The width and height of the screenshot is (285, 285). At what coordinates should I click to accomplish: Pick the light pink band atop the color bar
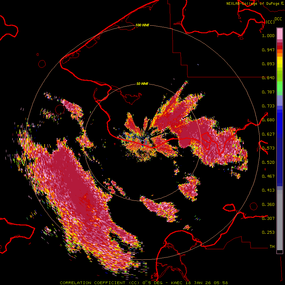click(x=280, y=34)
